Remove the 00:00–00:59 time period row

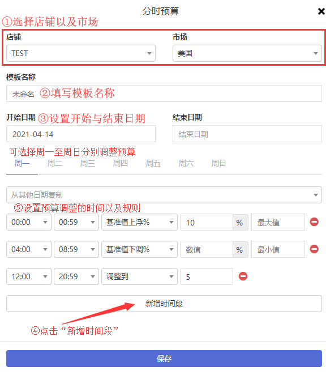click(x=314, y=222)
